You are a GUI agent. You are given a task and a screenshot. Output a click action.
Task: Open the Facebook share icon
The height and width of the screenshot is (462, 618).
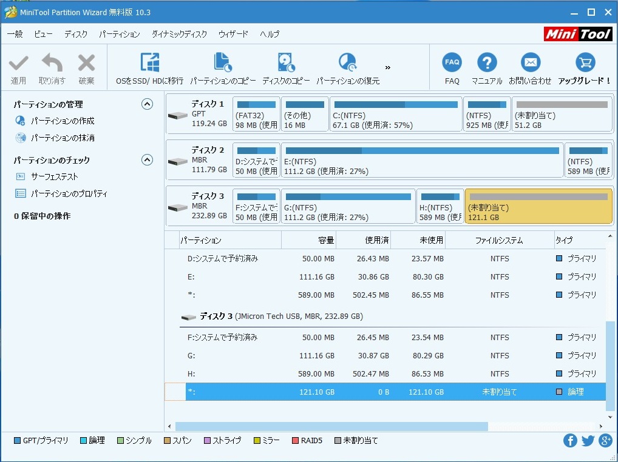click(x=569, y=441)
